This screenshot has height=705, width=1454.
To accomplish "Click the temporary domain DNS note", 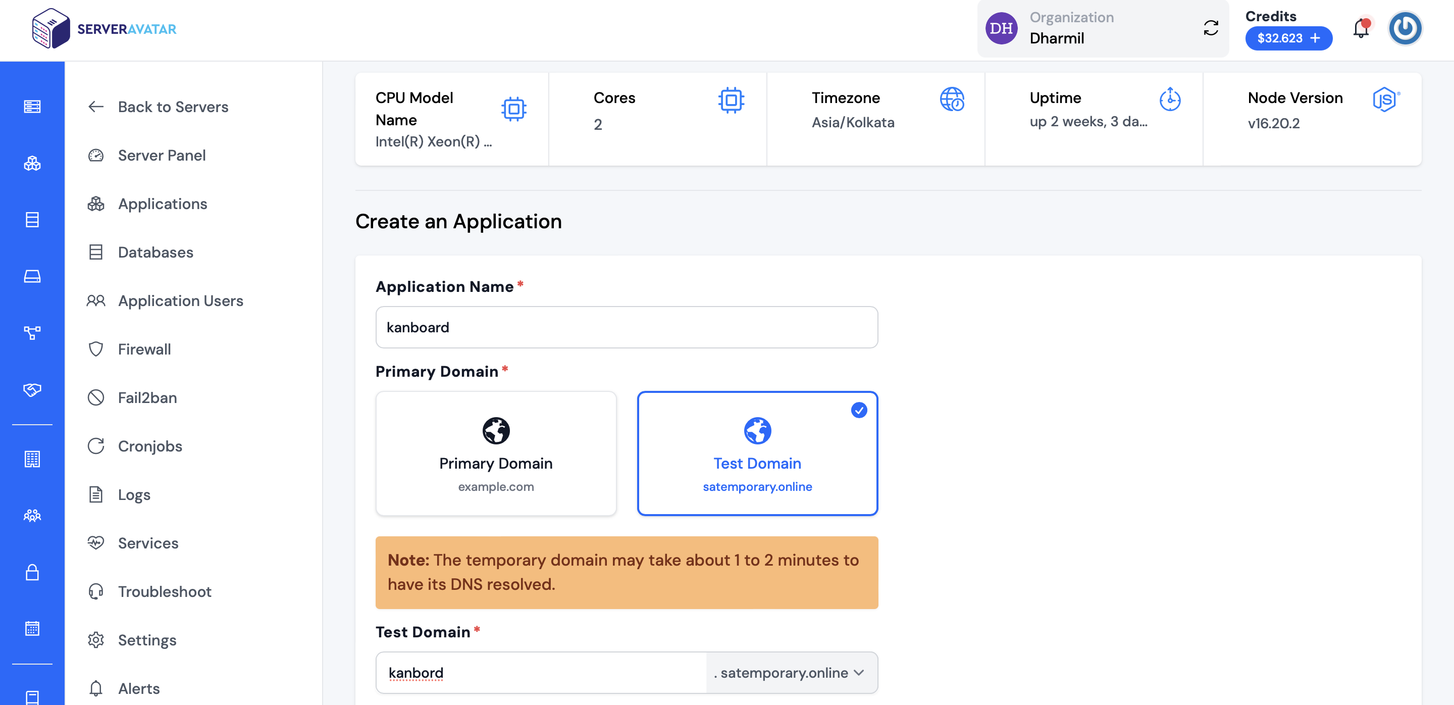I will coord(627,572).
